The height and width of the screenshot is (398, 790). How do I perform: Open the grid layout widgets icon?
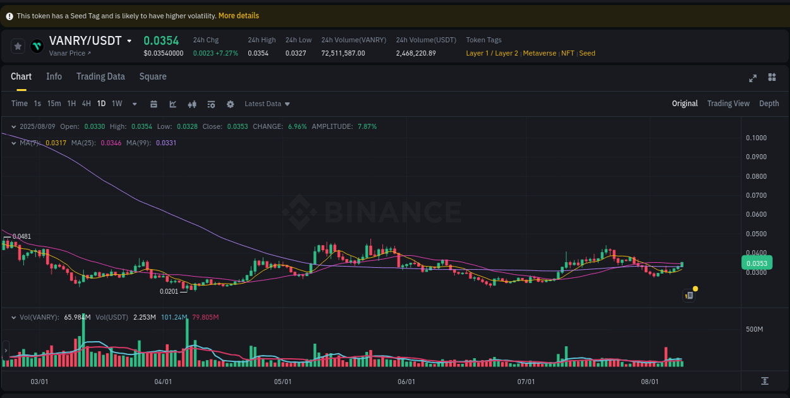click(772, 77)
